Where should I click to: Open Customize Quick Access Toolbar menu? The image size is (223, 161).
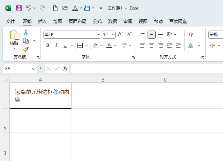pyautogui.click(x=101, y=8)
